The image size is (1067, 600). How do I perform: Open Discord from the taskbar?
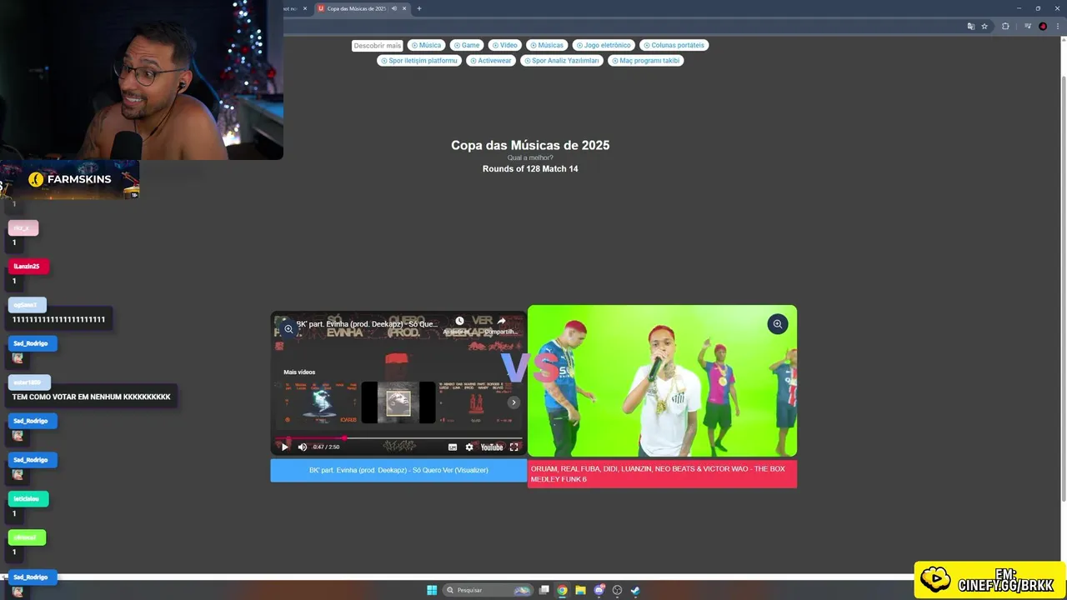[x=599, y=590]
